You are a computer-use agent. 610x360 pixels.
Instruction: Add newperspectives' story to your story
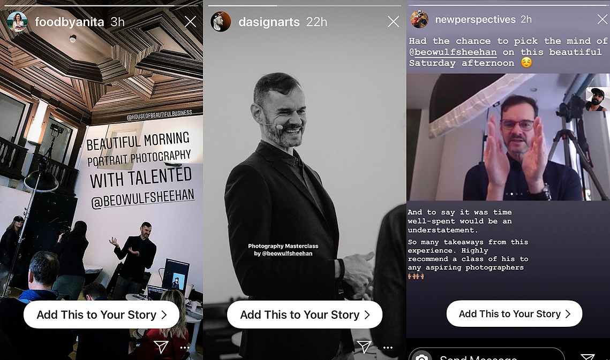(x=514, y=313)
